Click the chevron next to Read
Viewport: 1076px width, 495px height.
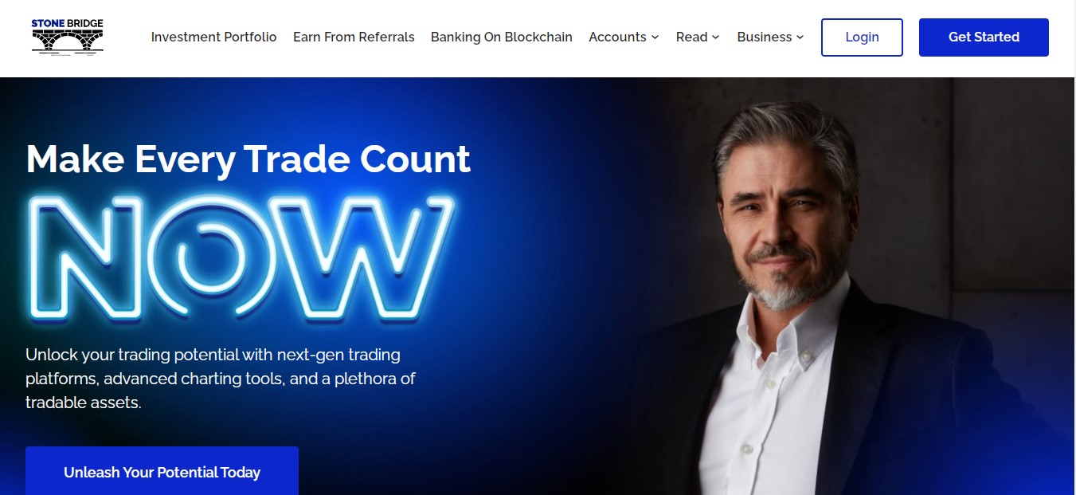click(x=715, y=37)
